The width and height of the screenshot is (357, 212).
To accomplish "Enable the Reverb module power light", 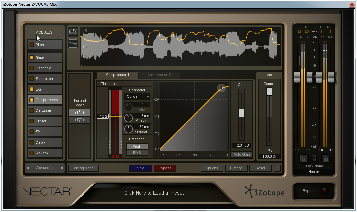I will pos(32,153).
